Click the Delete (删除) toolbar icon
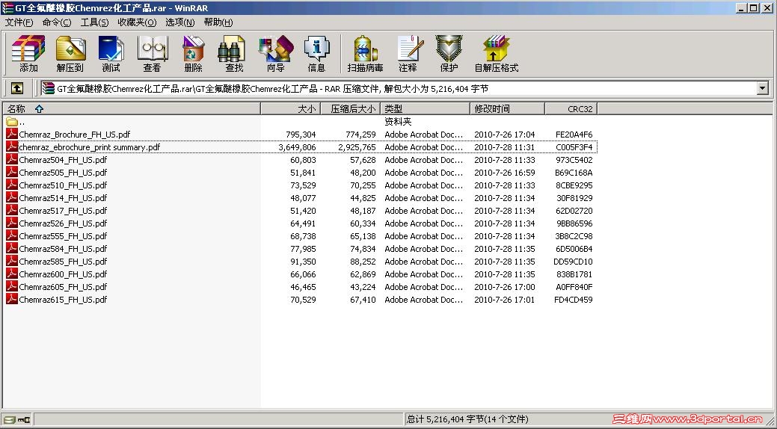 [193, 54]
